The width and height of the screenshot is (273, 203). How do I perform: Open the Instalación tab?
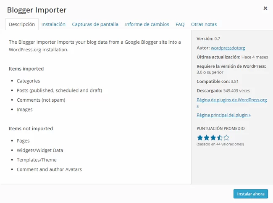point(53,24)
